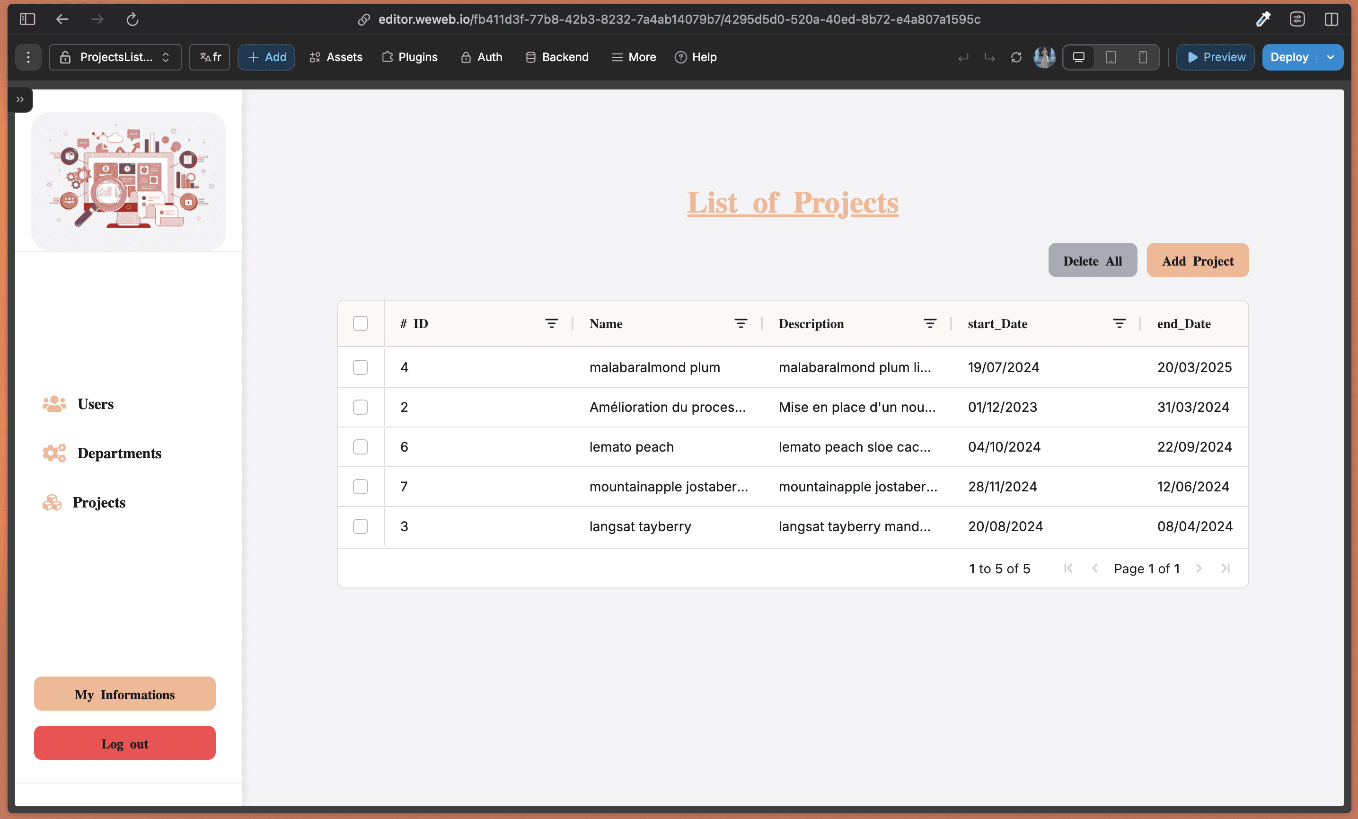Click the Departments gears icon
This screenshot has height=819, width=1358.
tap(54, 453)
